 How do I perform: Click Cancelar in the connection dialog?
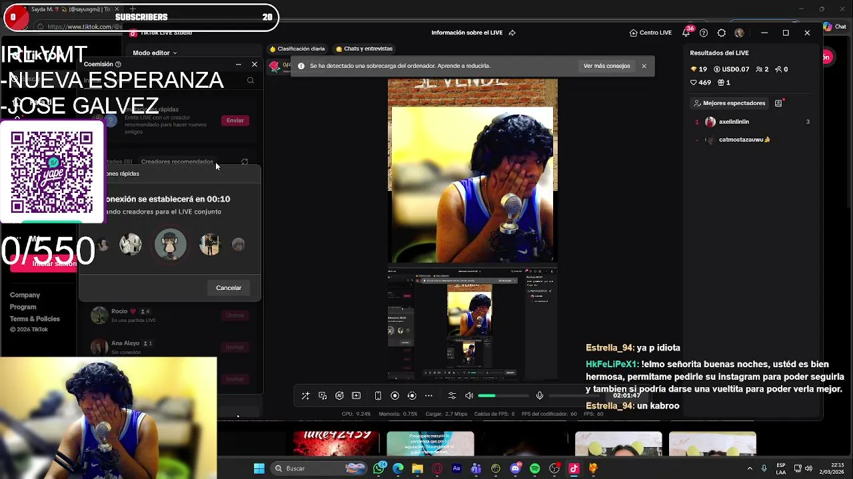point(229,288)
